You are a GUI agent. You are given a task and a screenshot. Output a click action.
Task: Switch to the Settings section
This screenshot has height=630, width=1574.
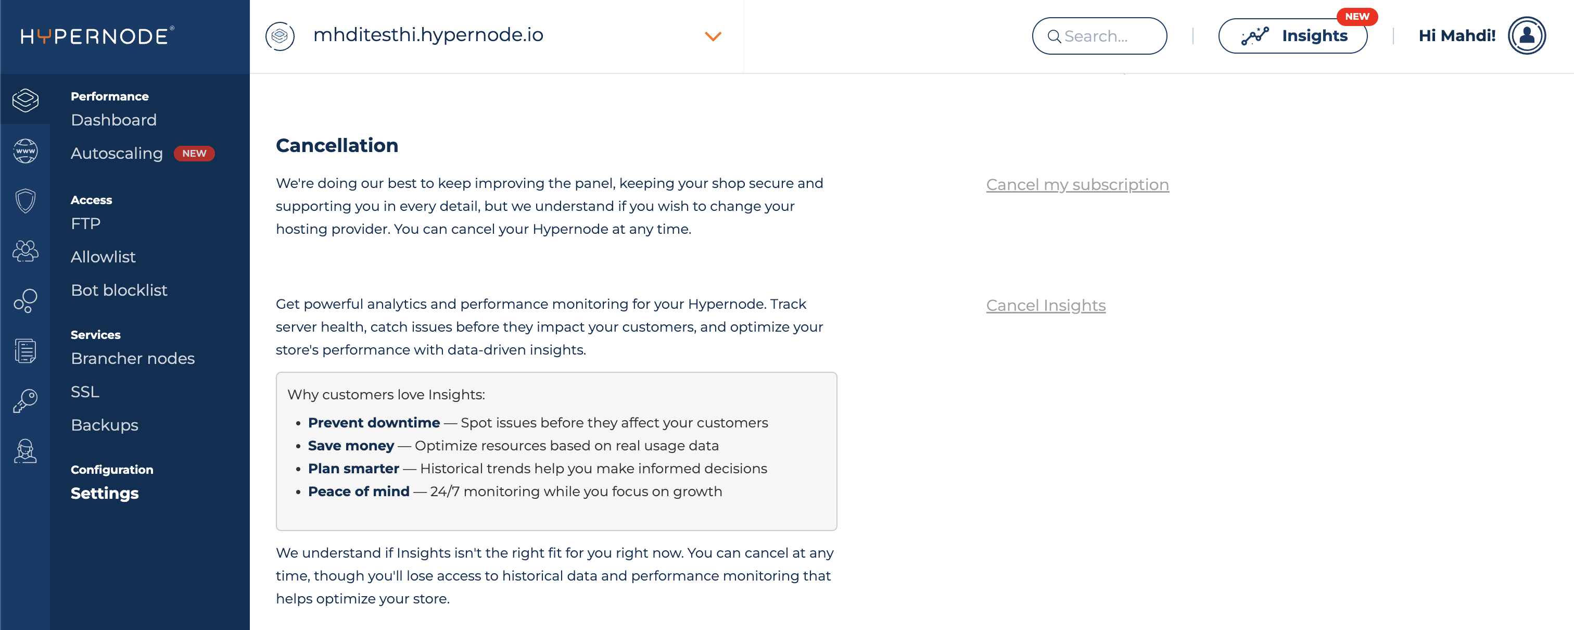coord(105,493)
